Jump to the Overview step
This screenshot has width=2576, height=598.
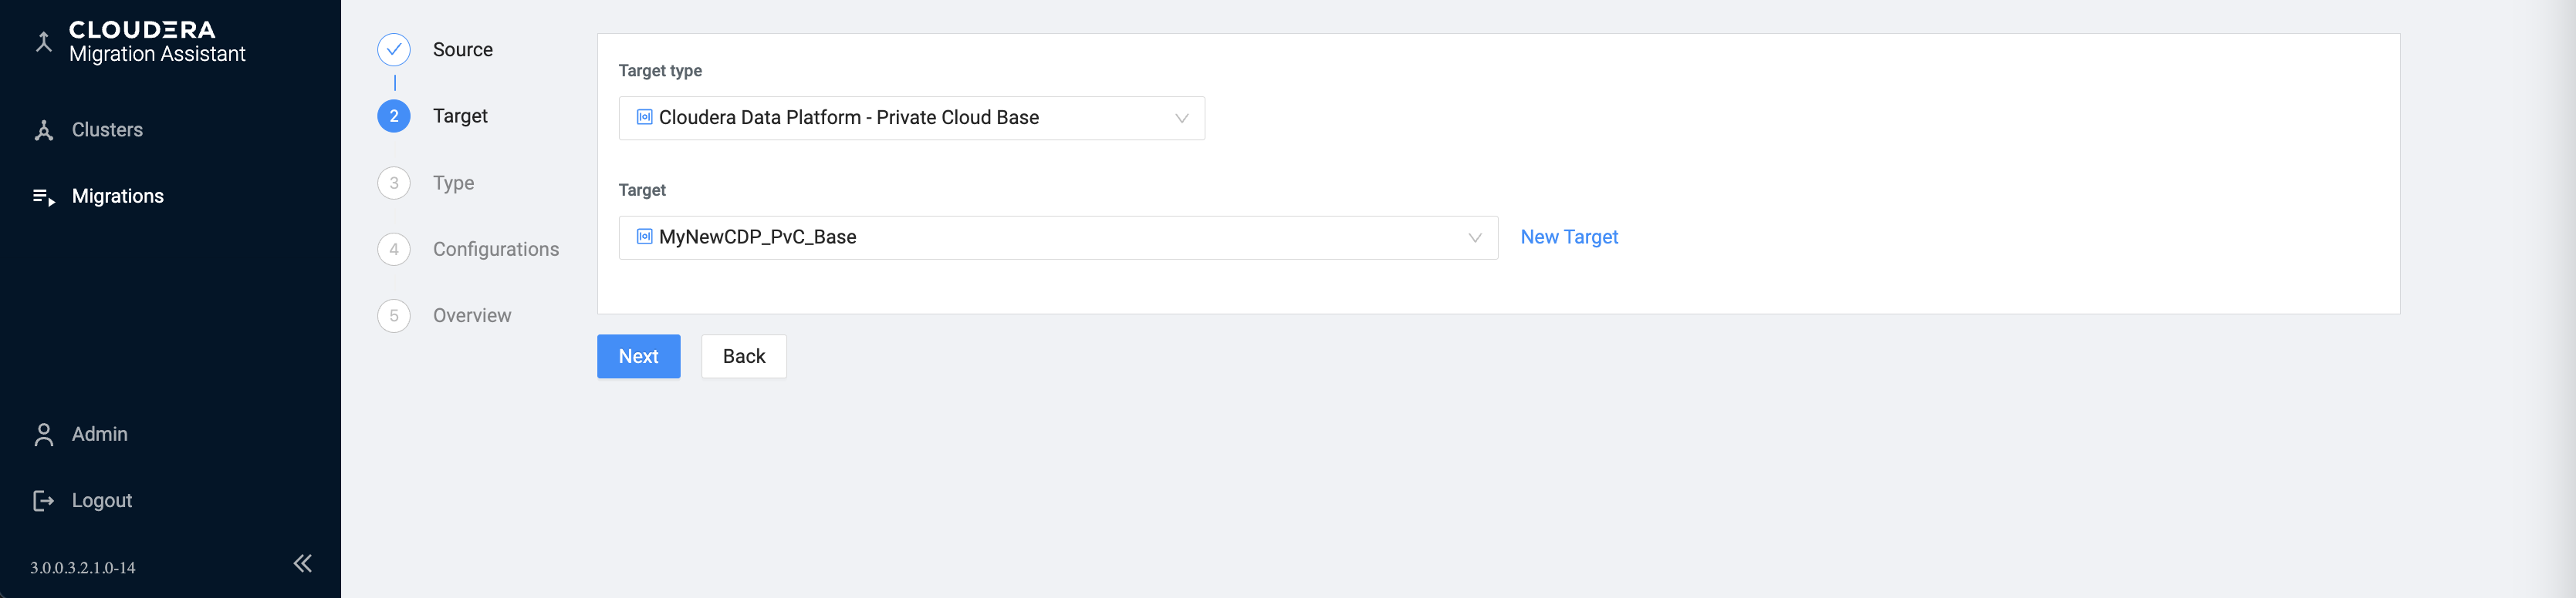click(x=471, y=317)
